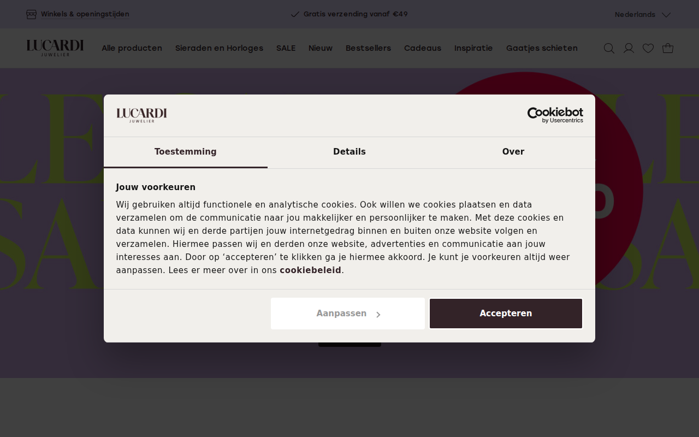This screenshot has width=699, height=437.
Task: Open the Bestsellers menu item
Action: [368, 48]
